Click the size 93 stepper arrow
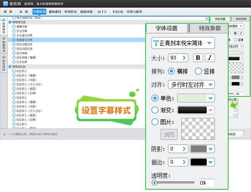 coord(184,58)
